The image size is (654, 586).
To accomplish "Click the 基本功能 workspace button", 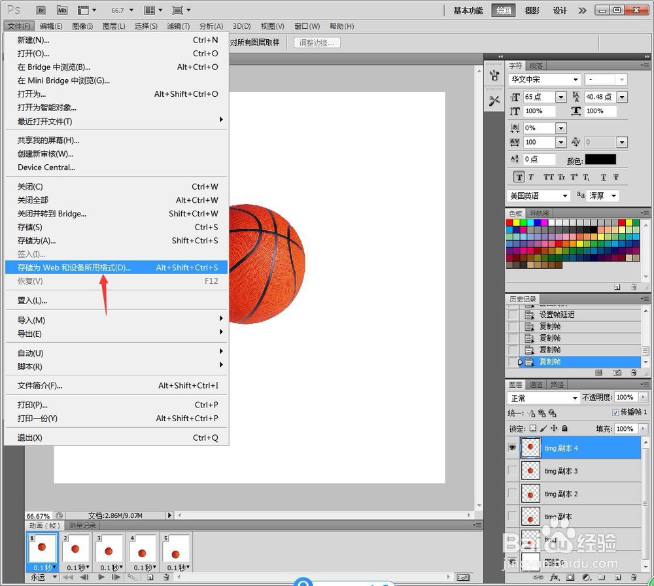I will [468, 10].
